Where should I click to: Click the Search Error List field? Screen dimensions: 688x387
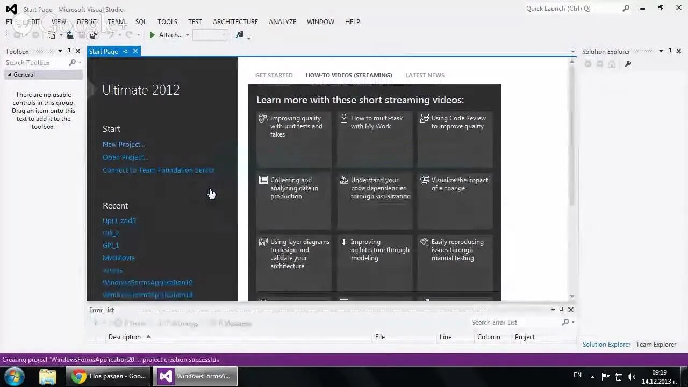[x=516, y=322]
